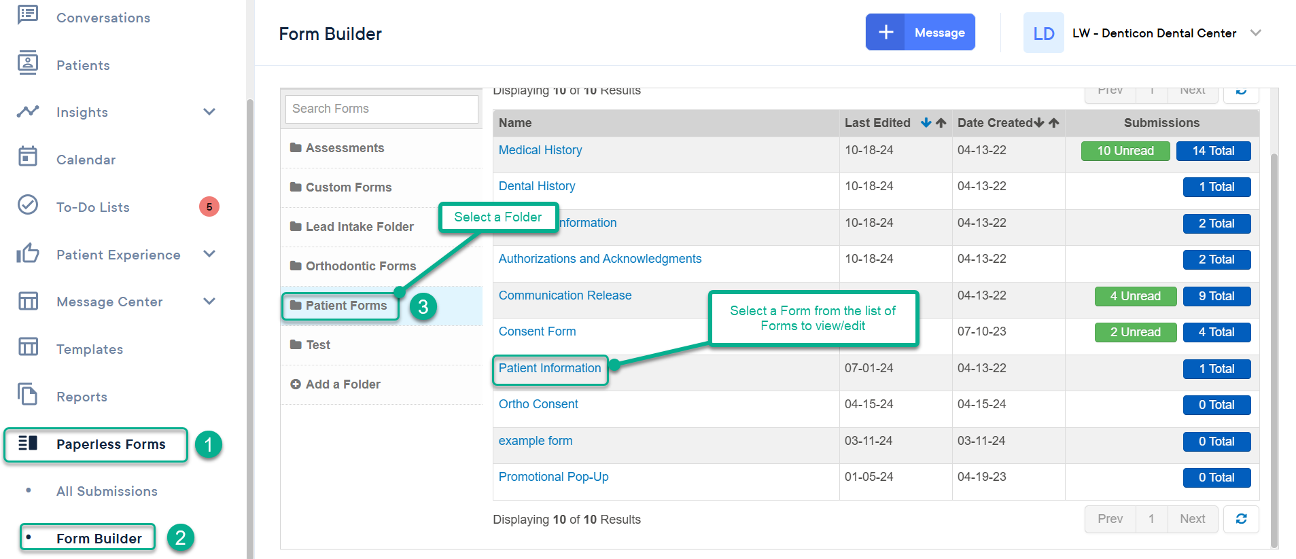Sort Last Edited descending with down arrow
This screenshot has width=1296, height=559.
click(x=926, y=123)
